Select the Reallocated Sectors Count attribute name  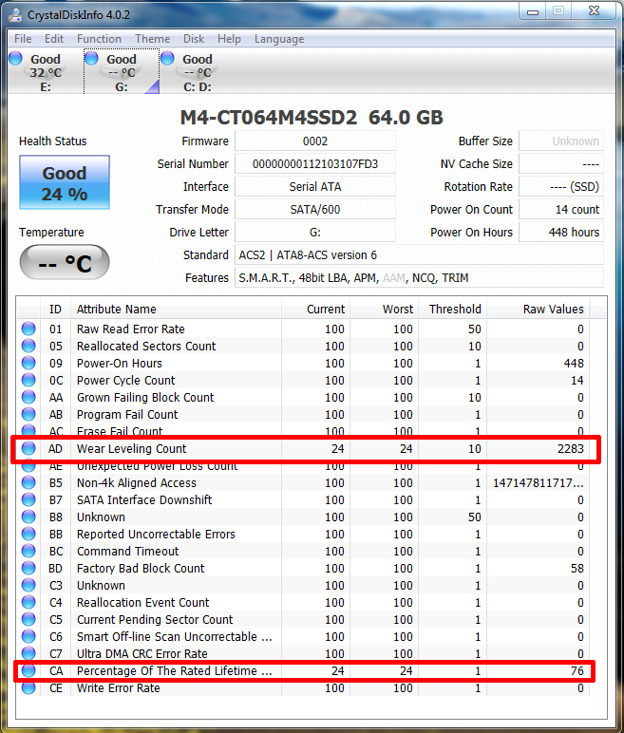146,347
